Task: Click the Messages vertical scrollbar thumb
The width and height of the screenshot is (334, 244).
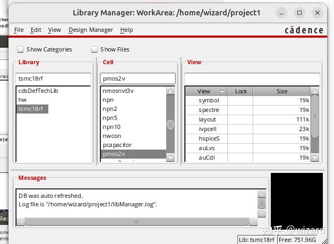Action: click(x=262, y=204)
